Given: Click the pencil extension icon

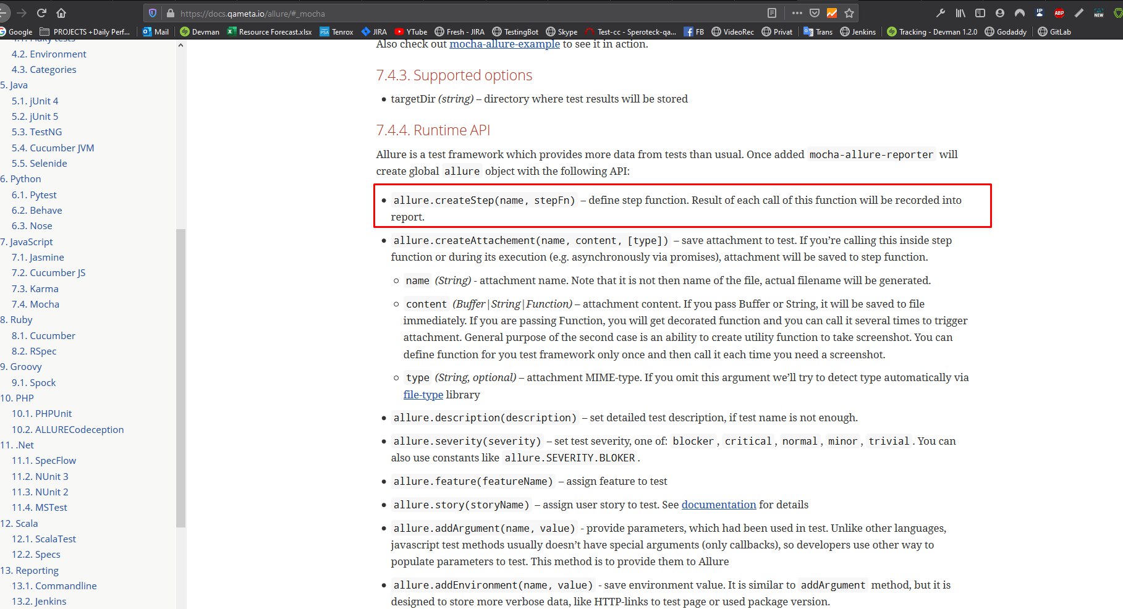Looking at the screenshot, I should [x=1079, y=13].
